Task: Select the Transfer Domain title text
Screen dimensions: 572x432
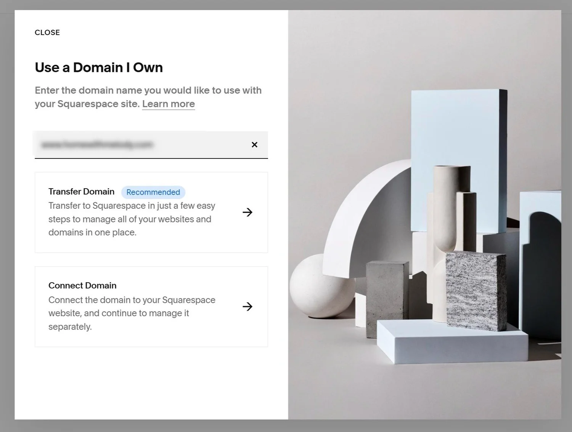Action: pyautogui.click(x=81, y=192)
